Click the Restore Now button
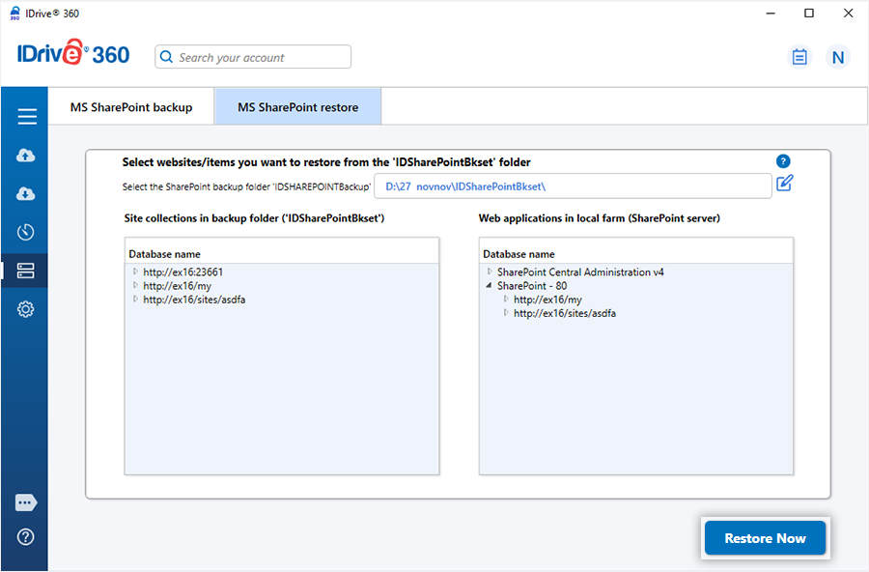 (765, 538)
